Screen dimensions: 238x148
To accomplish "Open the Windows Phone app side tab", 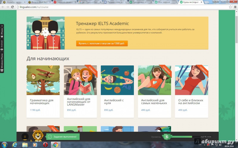I will coord(2,62).
